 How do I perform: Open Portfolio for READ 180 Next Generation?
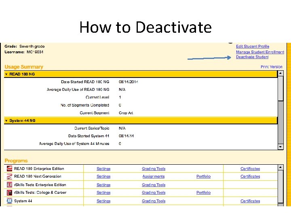203,176
